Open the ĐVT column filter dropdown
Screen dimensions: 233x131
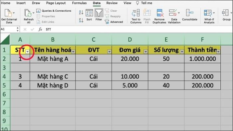110,52
